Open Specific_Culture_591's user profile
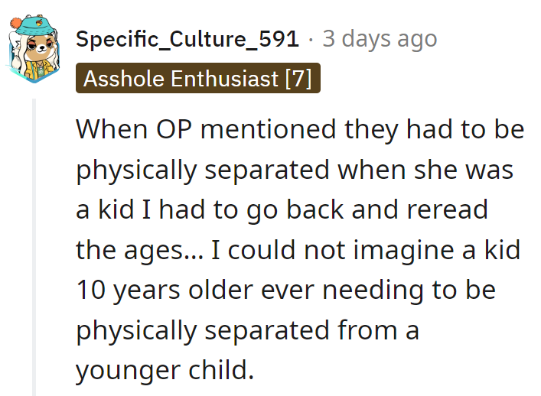 [187, 39]
